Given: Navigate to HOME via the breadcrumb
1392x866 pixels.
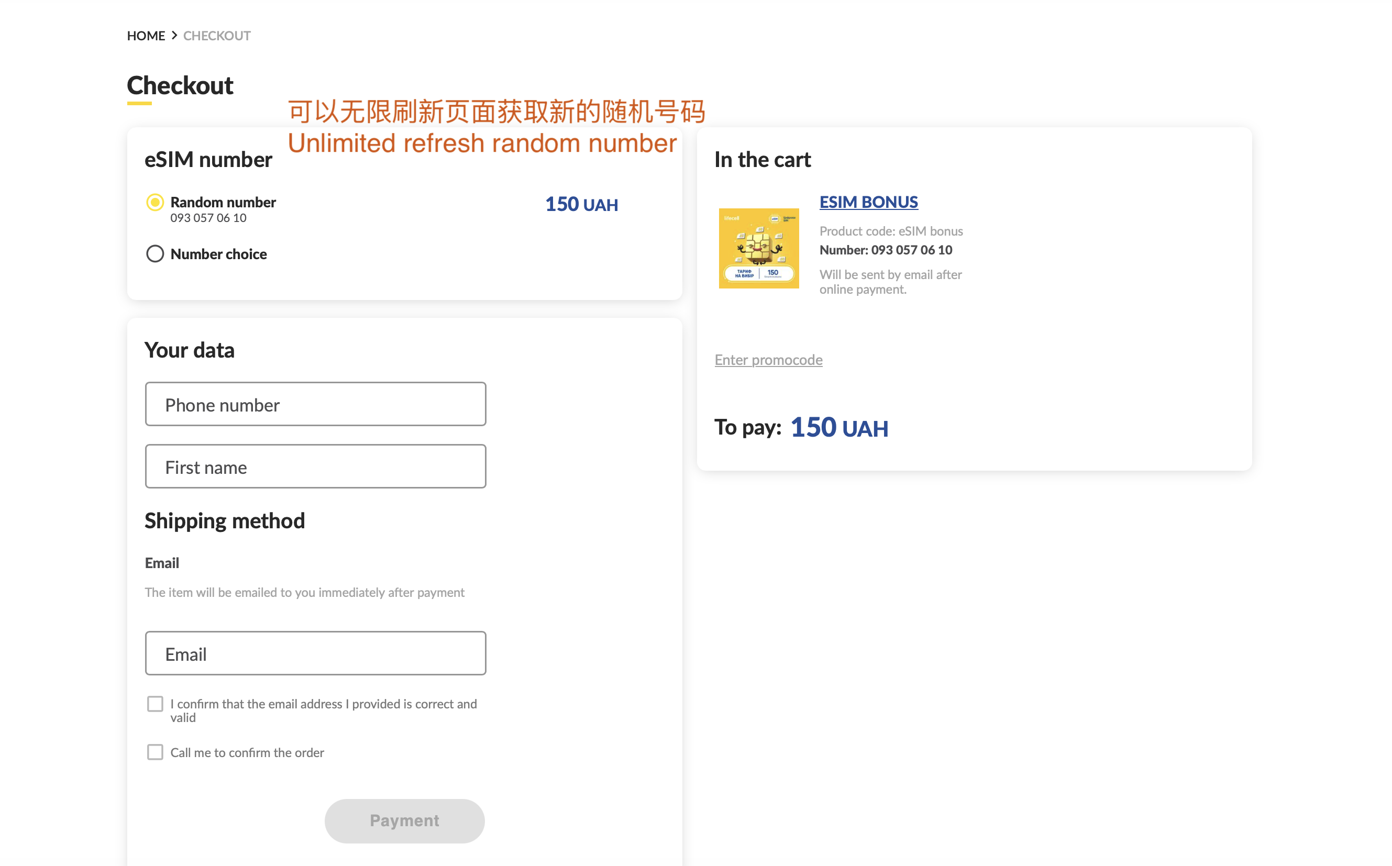Looking at the screenshot, I should (146, 36).
